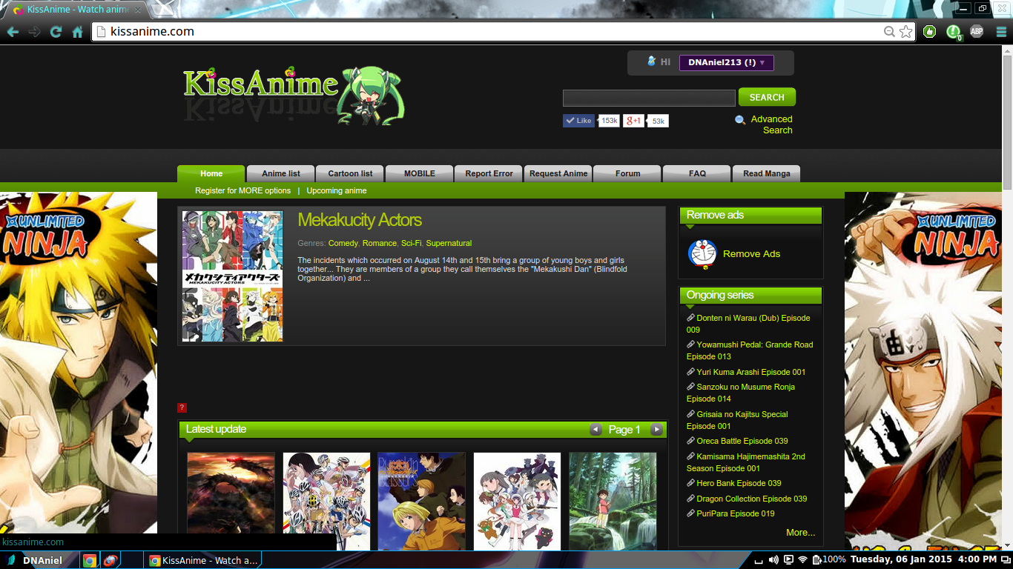The image size is (1013, 569).
Task: Open Yowamushi Pedal: Grande Road Episode 013
Action: tap(750, 350)
